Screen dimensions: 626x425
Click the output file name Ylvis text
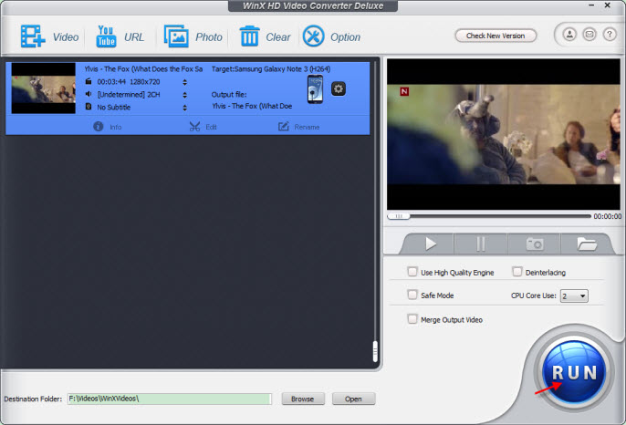pyautogui.click(x=252, y=106)
